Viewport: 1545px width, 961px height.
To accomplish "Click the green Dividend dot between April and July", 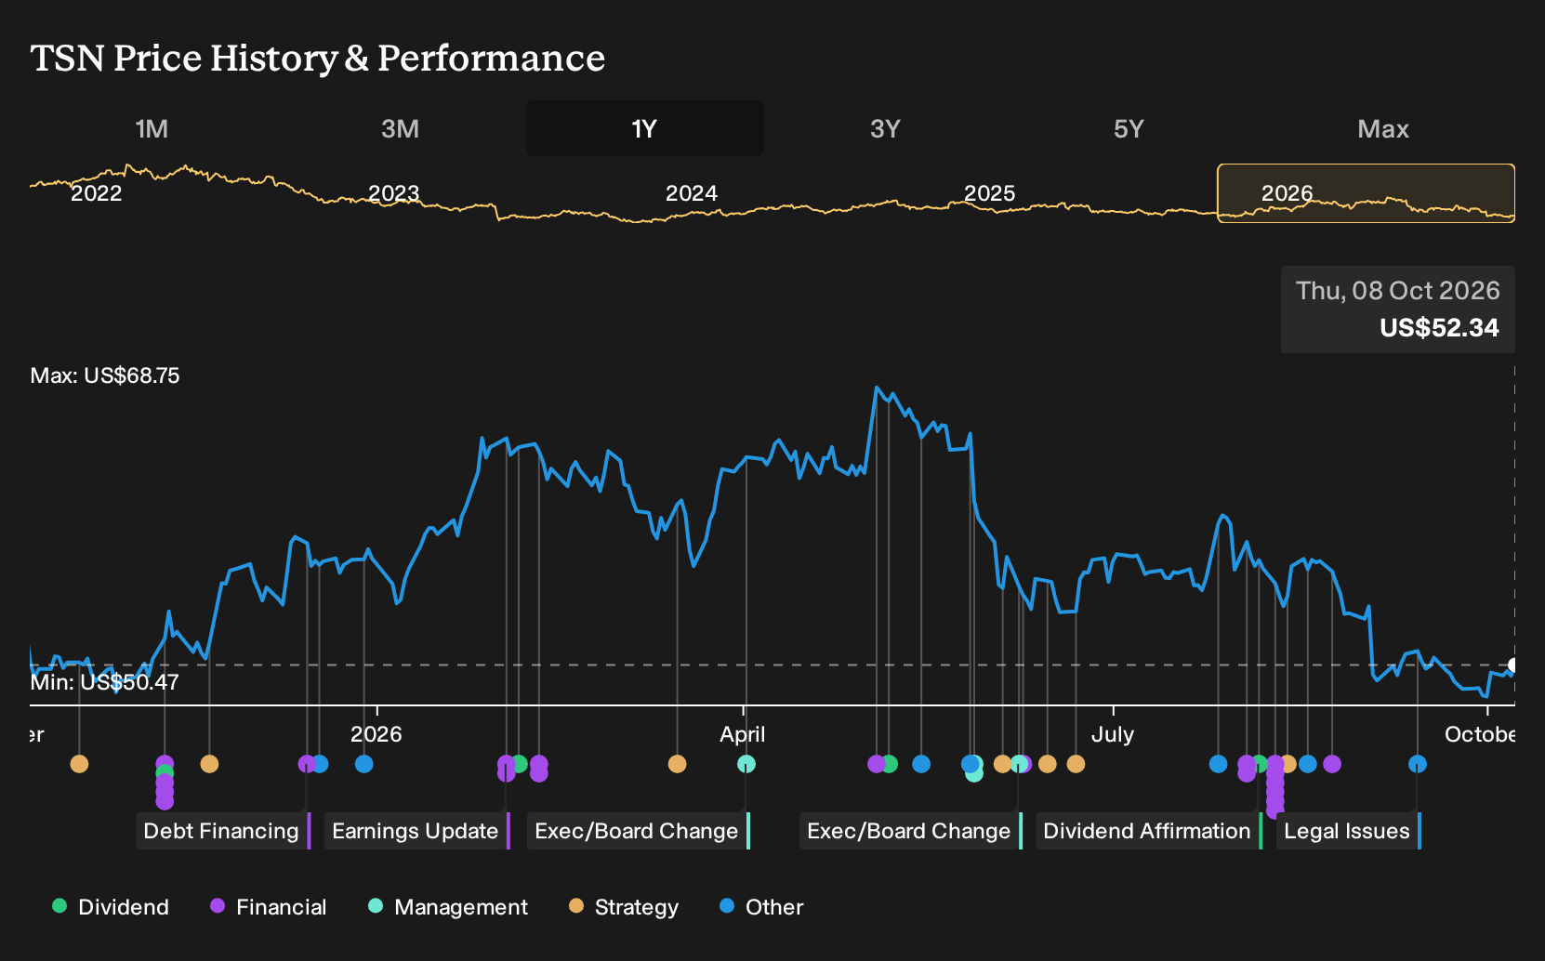I will (890, 764).
